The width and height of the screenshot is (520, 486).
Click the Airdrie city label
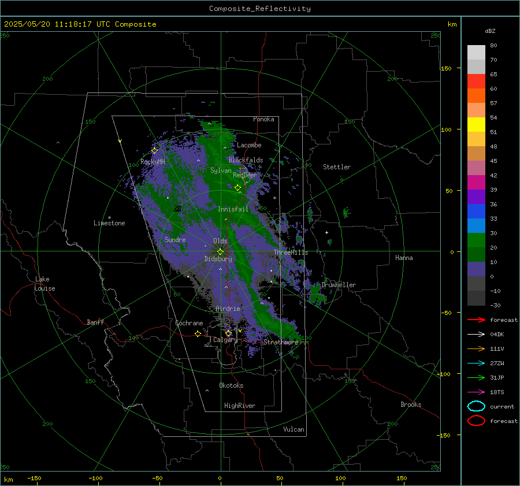point(228,309)
